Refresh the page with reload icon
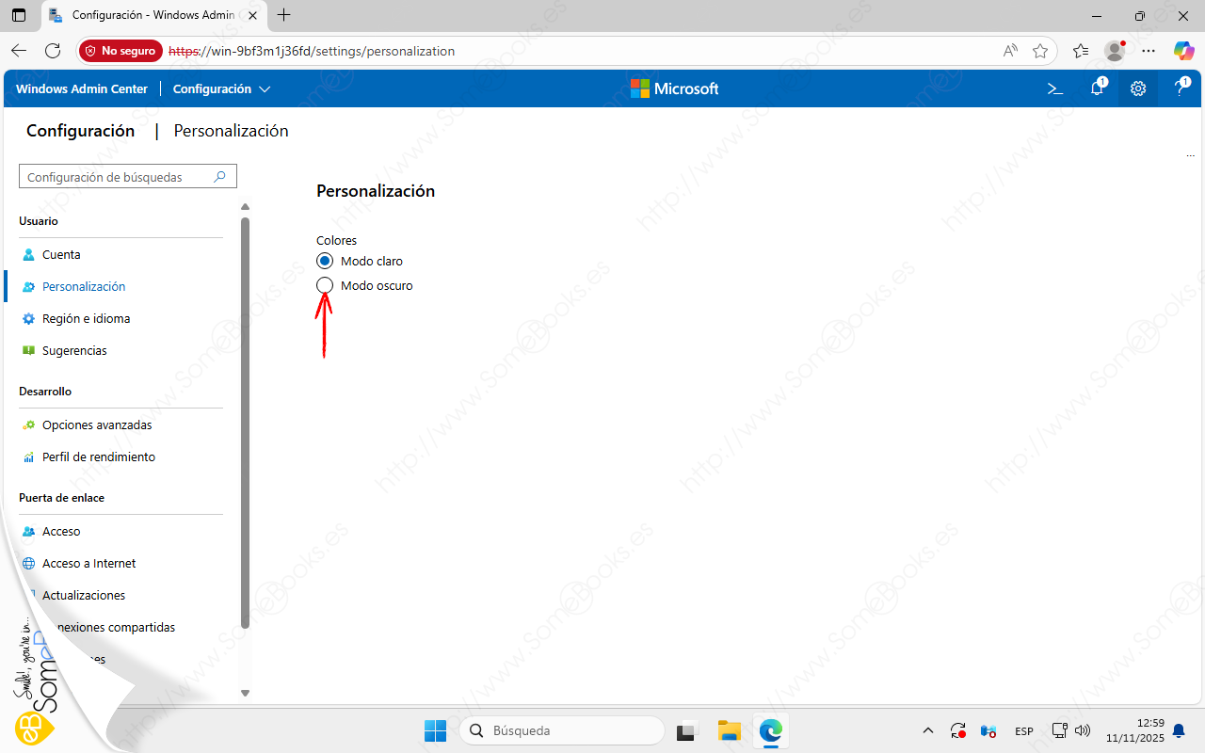Image resolution: width=1205 pixels, height=753 pixels. click(53, 51)
